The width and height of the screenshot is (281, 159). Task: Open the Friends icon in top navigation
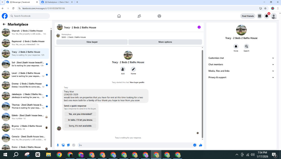tap(139, 16)
